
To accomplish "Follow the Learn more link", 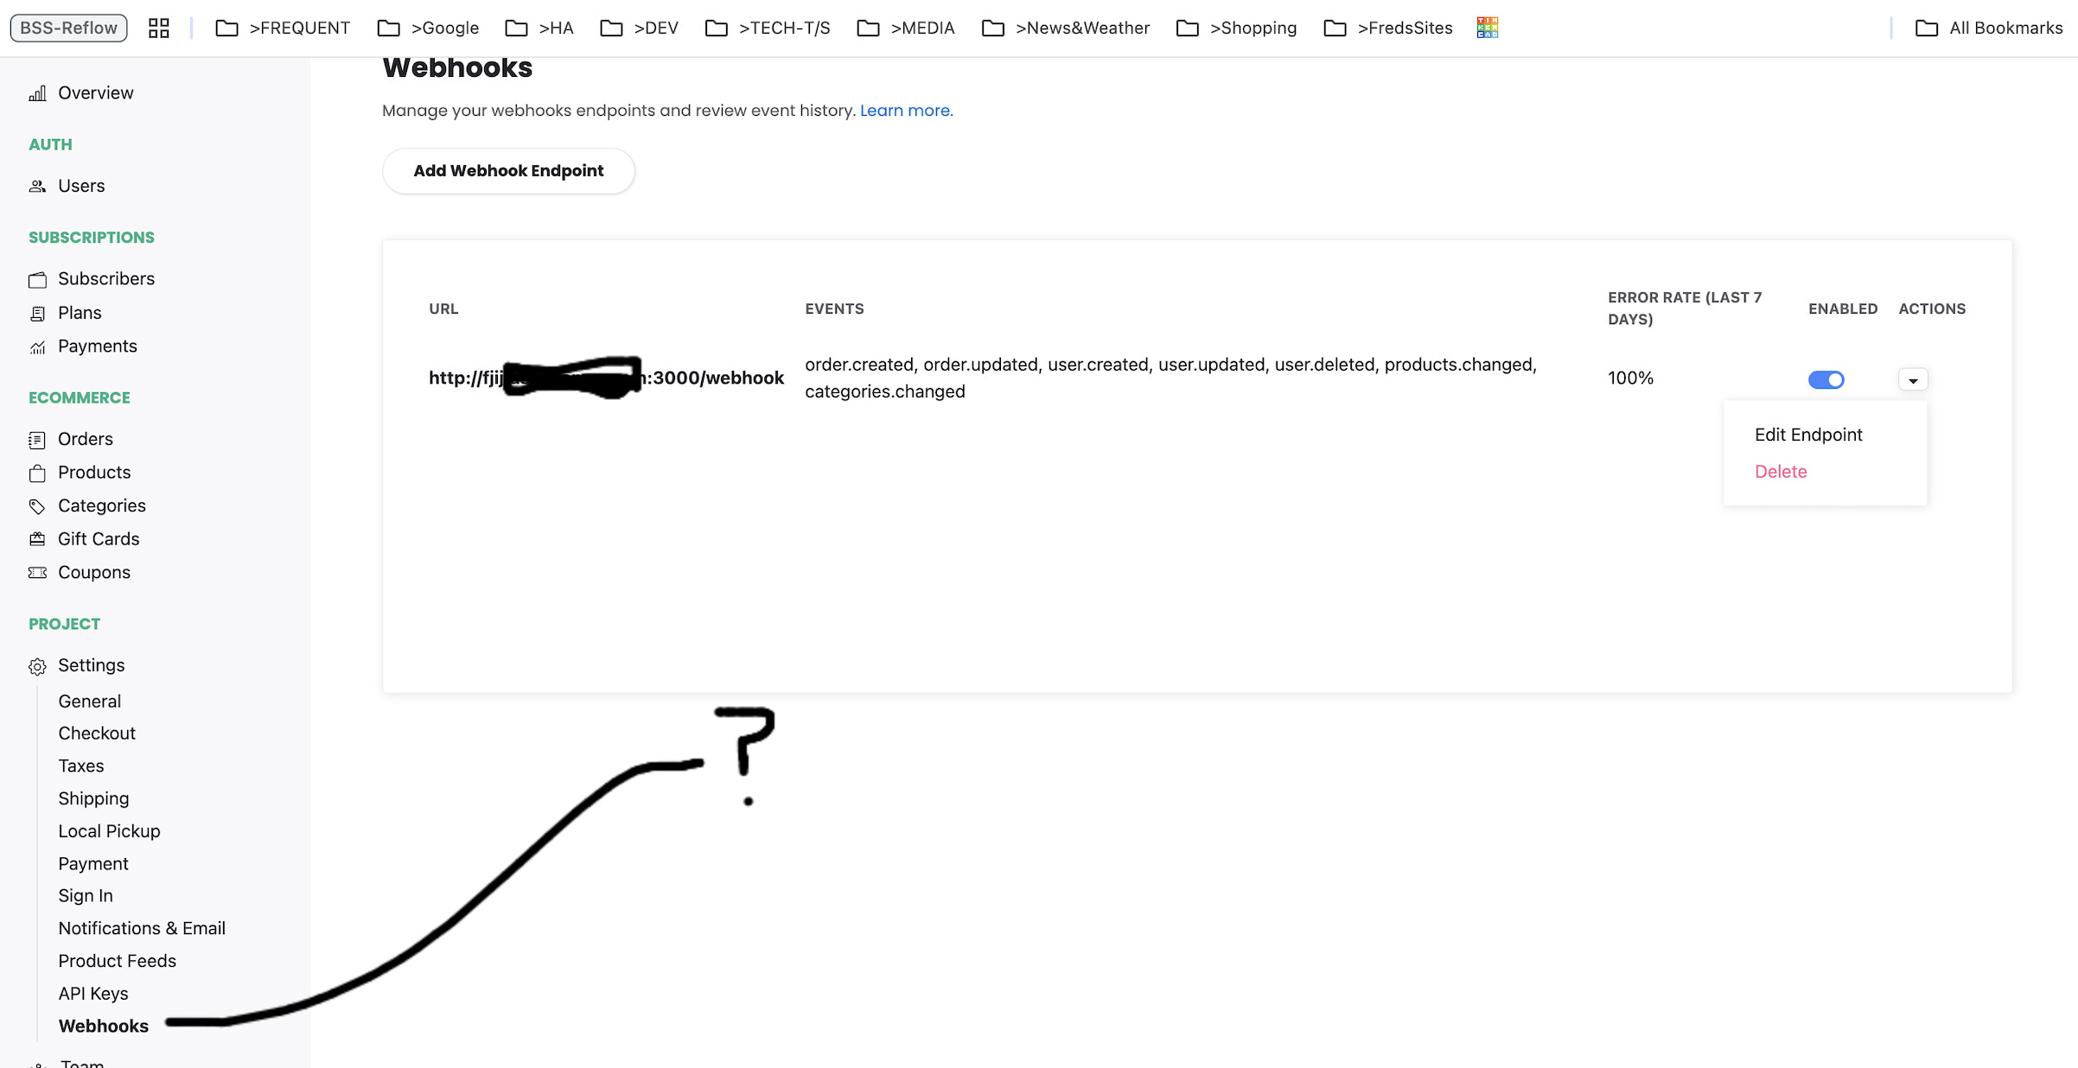I will [906, 111].
